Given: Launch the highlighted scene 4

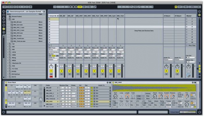Looking at the screenshot, I should pos(187,27).
